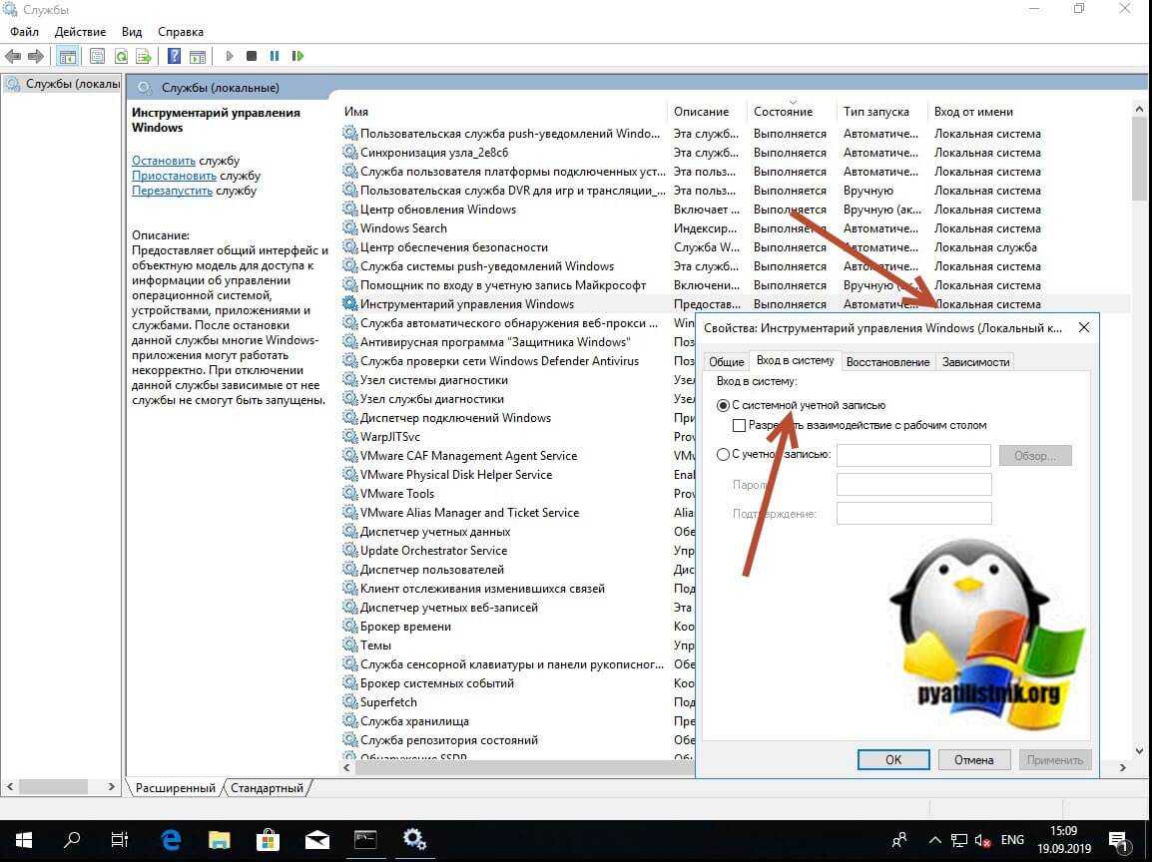The width and height of the screenshot is (1152, 862).
Task: Toggle the console tree toolbar icon
Action: click(x=68, y=56)
